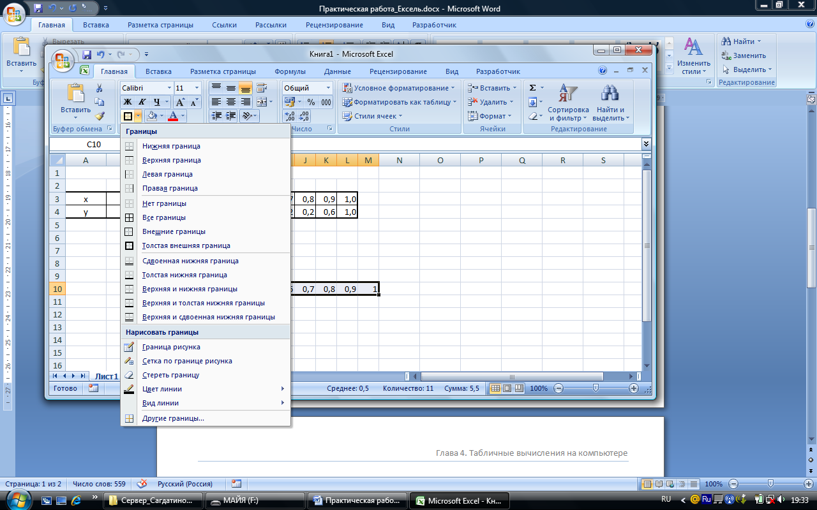The width and height of the screenshot is (817, 510).
Task: Open Стили ячеек dropdown
Action: coord(373,116)
